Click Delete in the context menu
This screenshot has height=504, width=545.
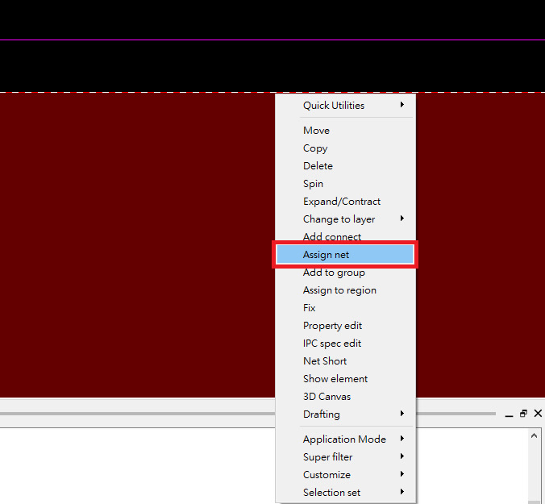(345, 166)
